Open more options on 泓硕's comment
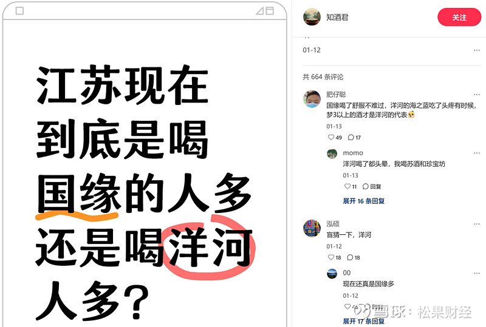Viewport: 486px width, 327px height. (477, 224)
